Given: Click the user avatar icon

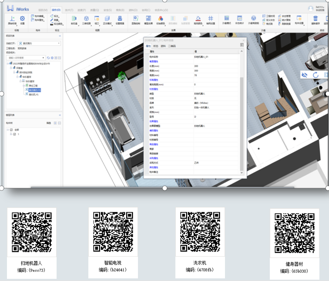Looking at the screenshot, I should pos(311,9).
